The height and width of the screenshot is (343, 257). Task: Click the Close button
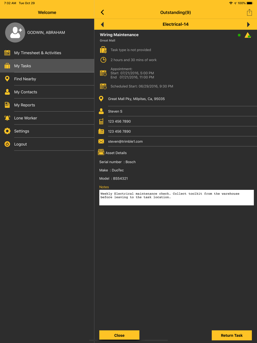point(119,335)
